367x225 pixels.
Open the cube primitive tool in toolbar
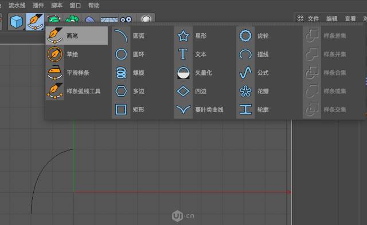17,22
